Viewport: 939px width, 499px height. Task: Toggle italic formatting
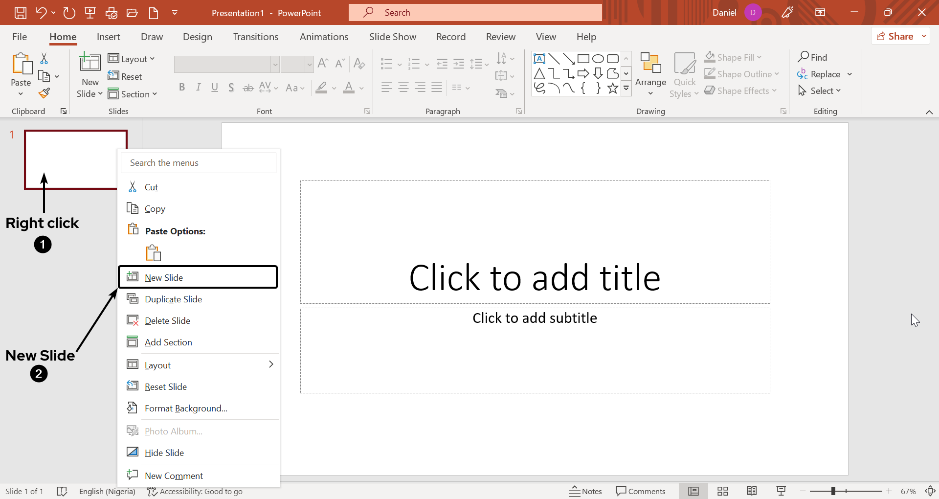(x=198, y=87)
